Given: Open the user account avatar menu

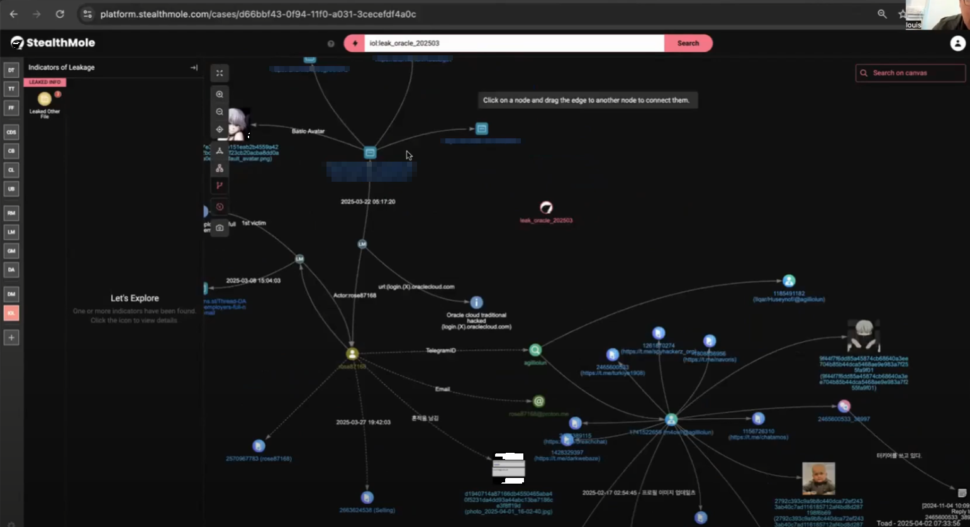Looking at the screenshot, I should (957, 43).
